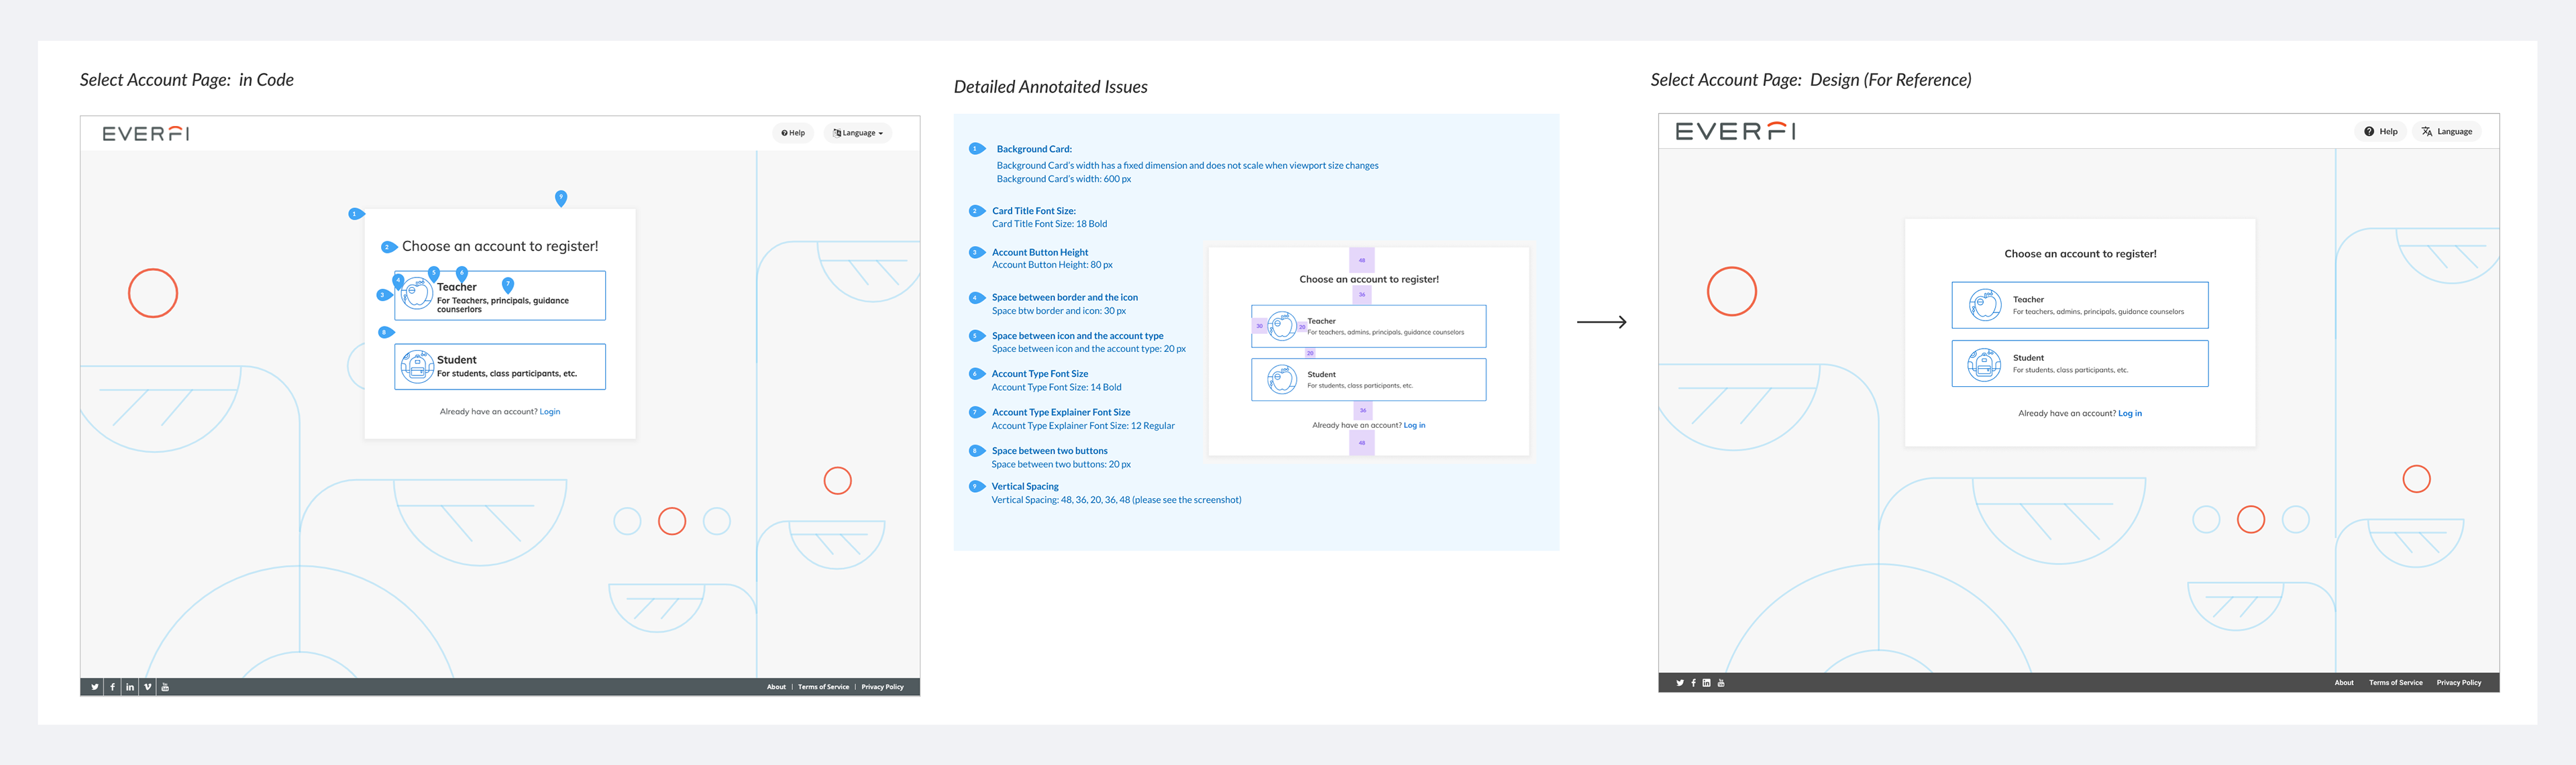2576x765 pixels.
Task: Click Facebook icon in left code mockup footer
Action: pyautogui.click(x=112, y=687)
